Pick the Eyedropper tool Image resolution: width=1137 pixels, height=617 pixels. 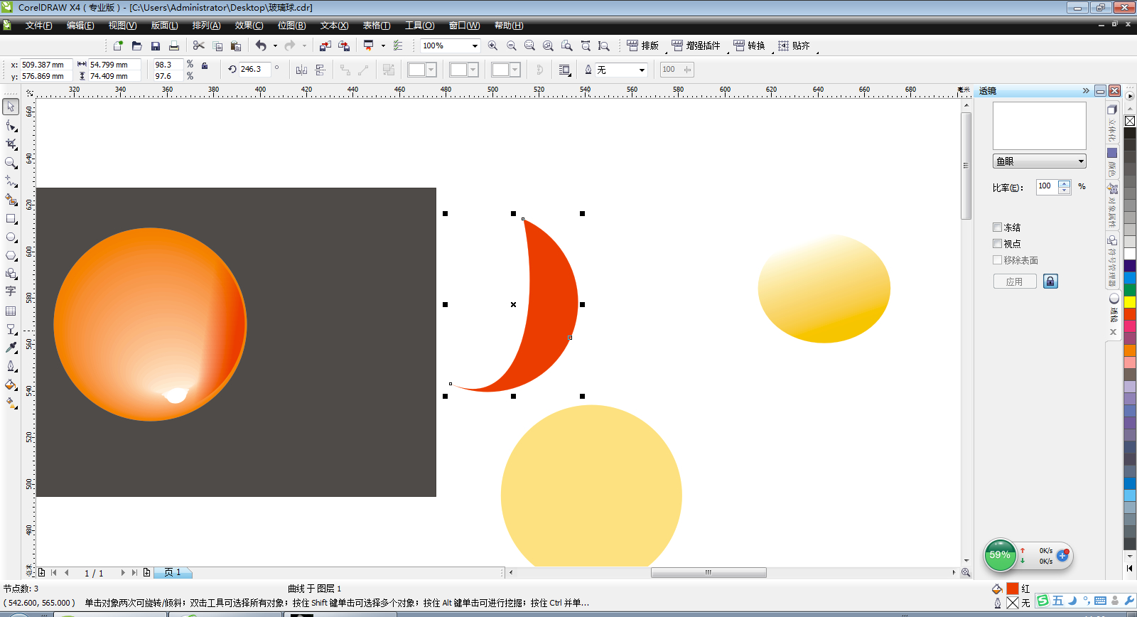point(11,348)
